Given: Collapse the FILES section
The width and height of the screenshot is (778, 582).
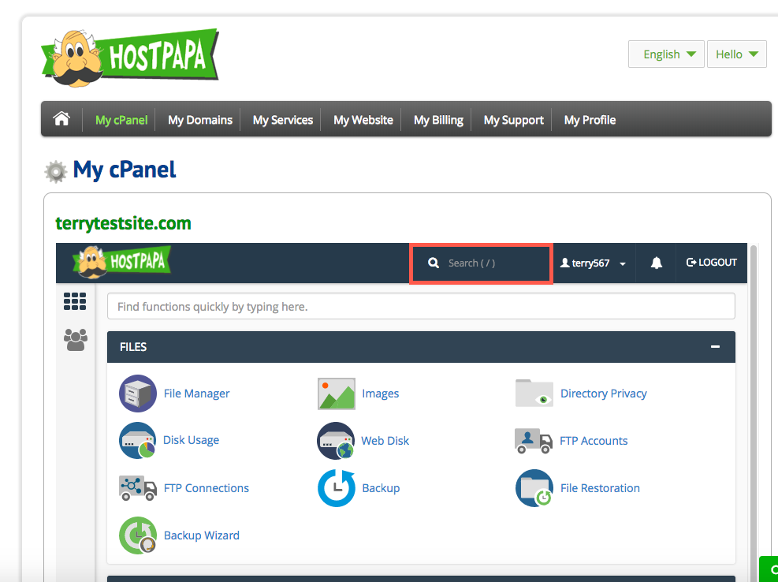Looking at the screenshot, I should 715,347.
